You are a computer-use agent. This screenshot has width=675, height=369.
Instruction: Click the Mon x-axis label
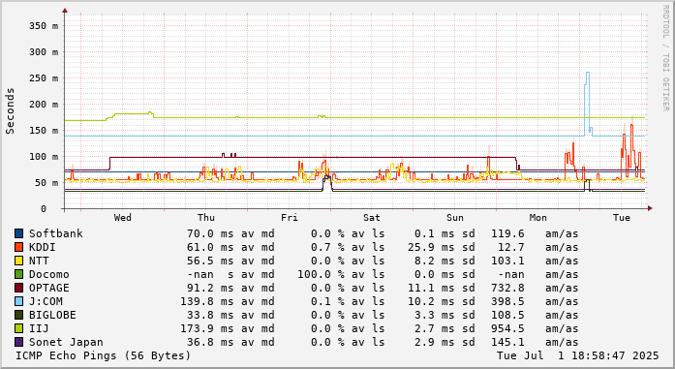pos(537,218)
